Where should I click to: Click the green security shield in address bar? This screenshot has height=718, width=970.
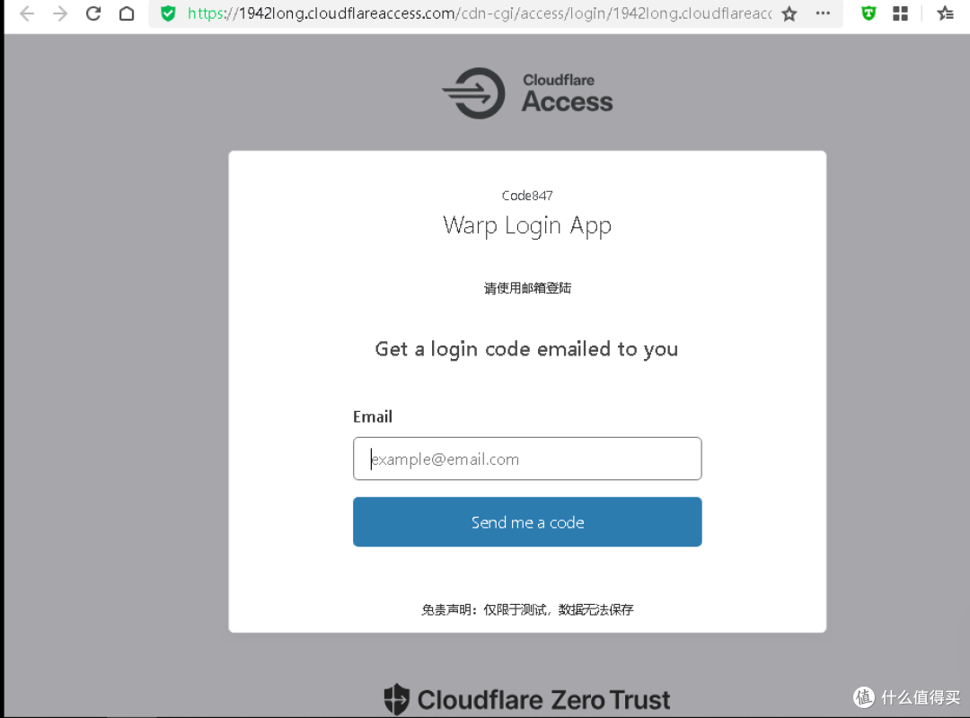pos(168,13)
